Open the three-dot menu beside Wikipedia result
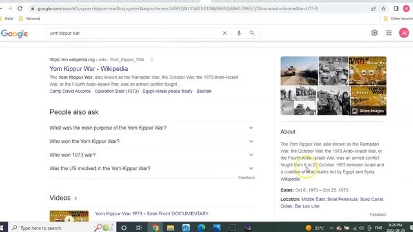 pyautogui.click(x=152, y=60)
